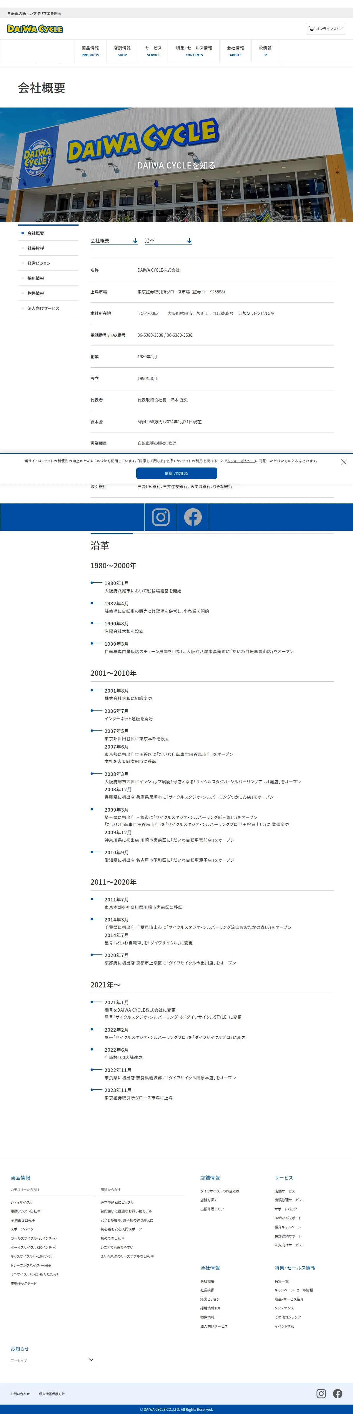Open Instagram icon in bottom footer

[x=321, y=1394]
